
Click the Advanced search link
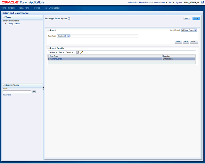[7, 95]
